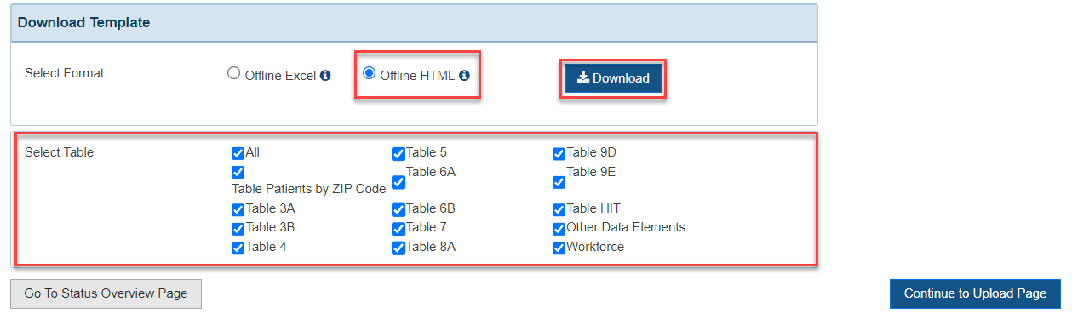This screenshot has width=1072, height=319.
Task: Click the Download button
Action: [613, 78]
